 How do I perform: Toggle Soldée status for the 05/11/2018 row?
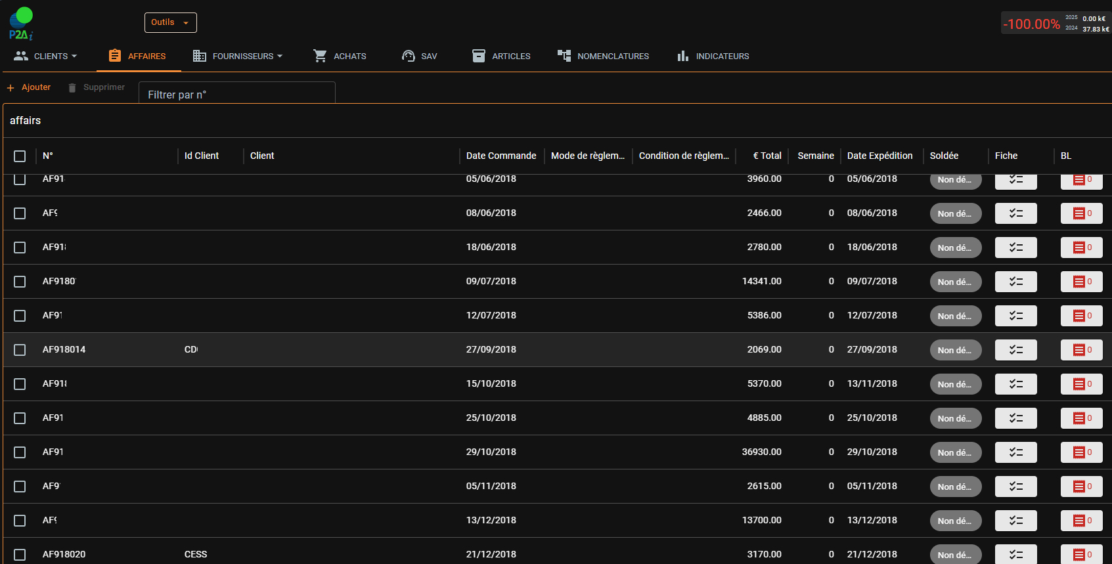956,487
